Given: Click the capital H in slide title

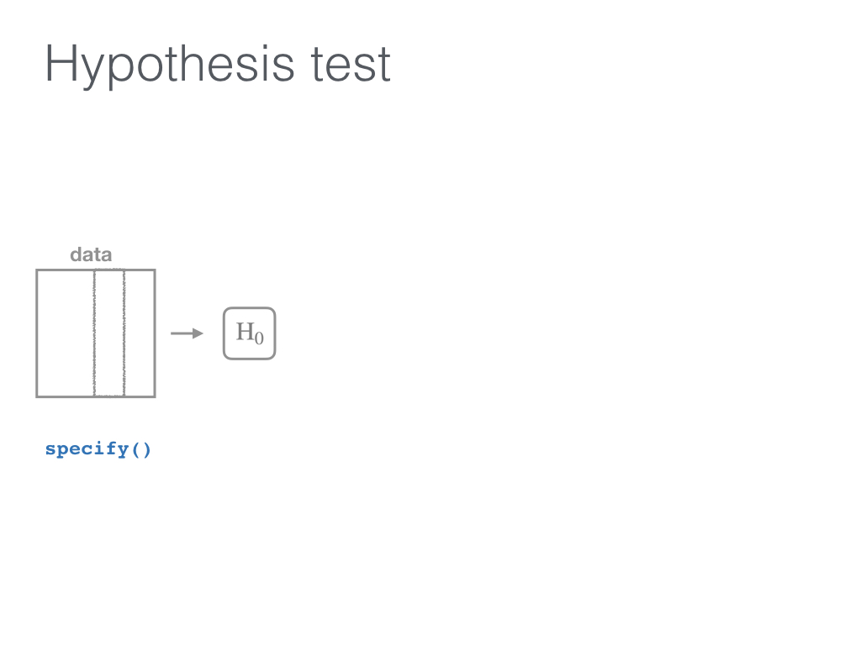Looking at the screenshot, I should click(x=60, y=64).
